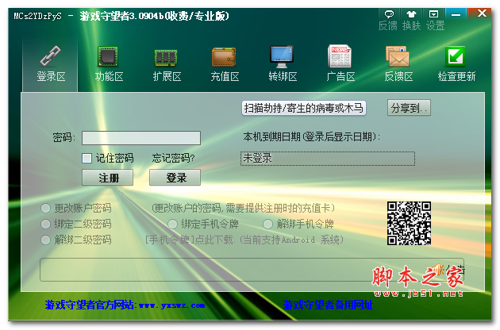Open the 设置 menu icon
Screen dimensions: 500x330
click(x=433, y=14)
